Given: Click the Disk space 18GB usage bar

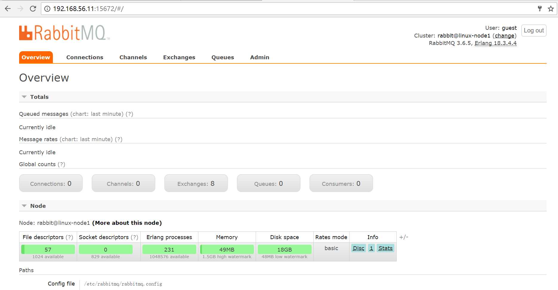Looking at the screenshot, I should 285,250.
